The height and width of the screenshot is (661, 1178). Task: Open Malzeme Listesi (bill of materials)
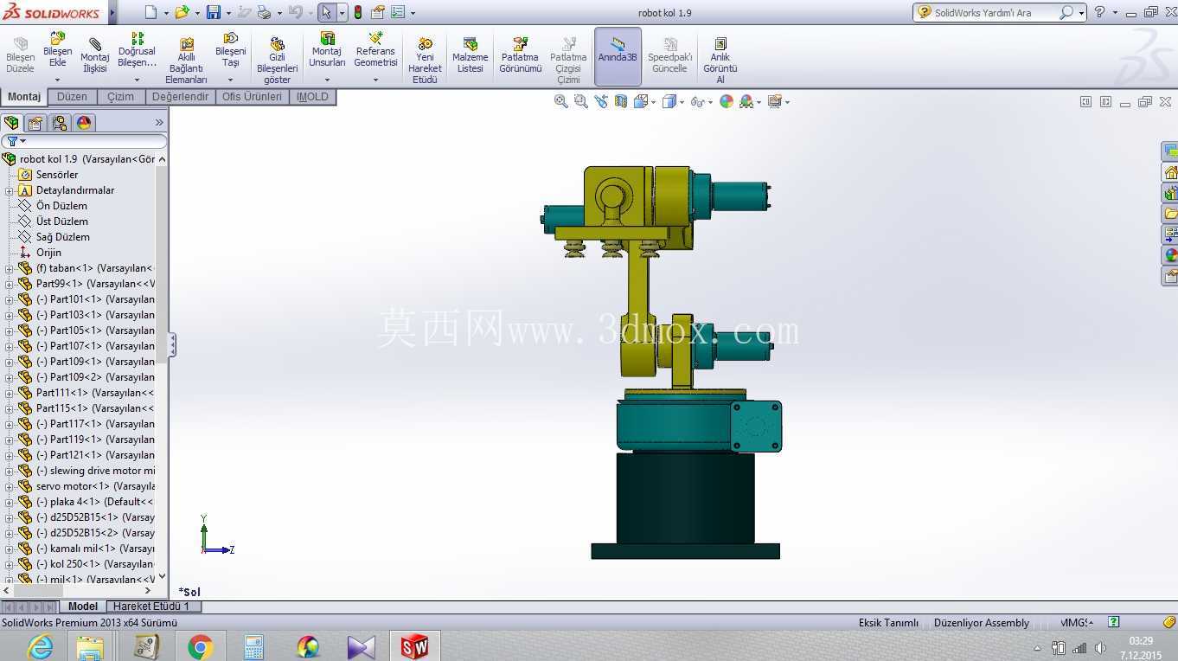coord(470,56)
